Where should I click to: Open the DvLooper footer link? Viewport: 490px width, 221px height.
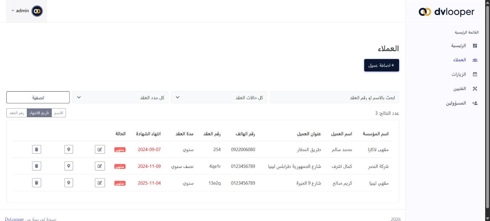click(x=14, y=219)
